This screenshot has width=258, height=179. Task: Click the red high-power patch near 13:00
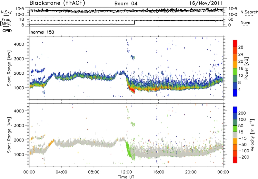(x=132, y=90)
